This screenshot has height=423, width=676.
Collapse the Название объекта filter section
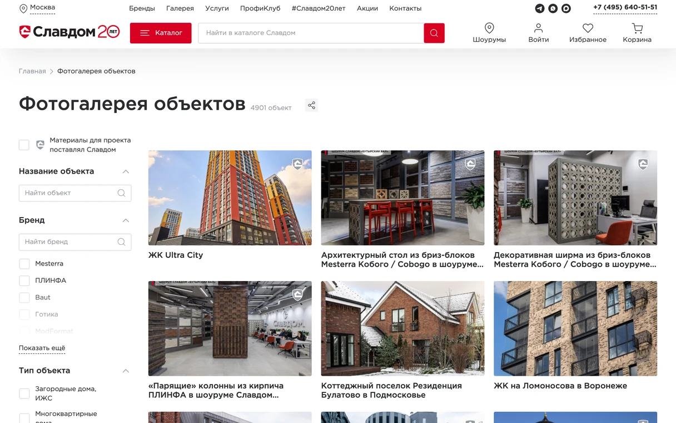pyautogui.click(x=126, y=171)
